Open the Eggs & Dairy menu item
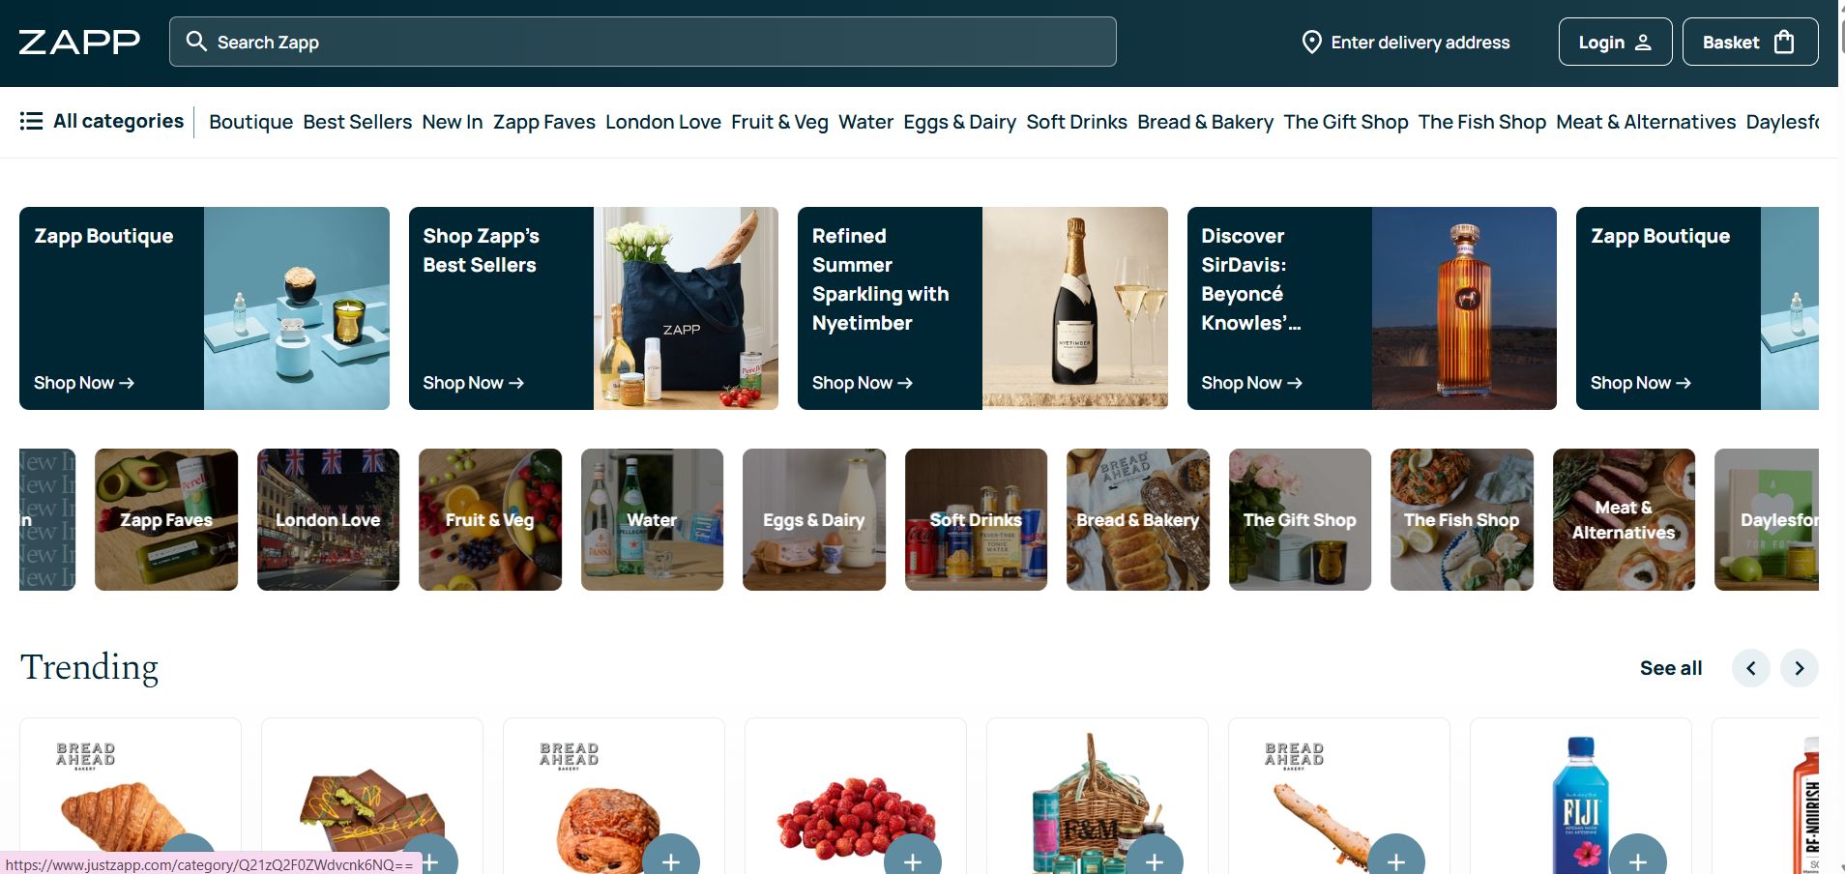The height and width of the screenshot is (874, 1845). (959, 122)
